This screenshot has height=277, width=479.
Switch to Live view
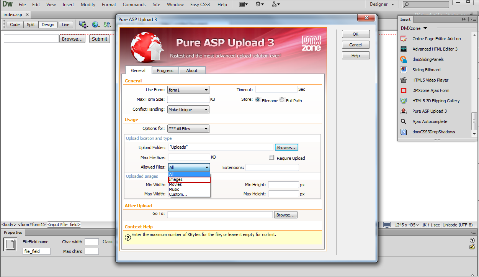[66, 25]
